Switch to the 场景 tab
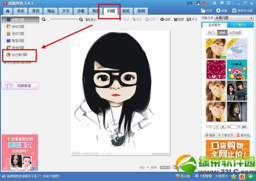Viewport: 256px width, 181px height. coord(95,11)
